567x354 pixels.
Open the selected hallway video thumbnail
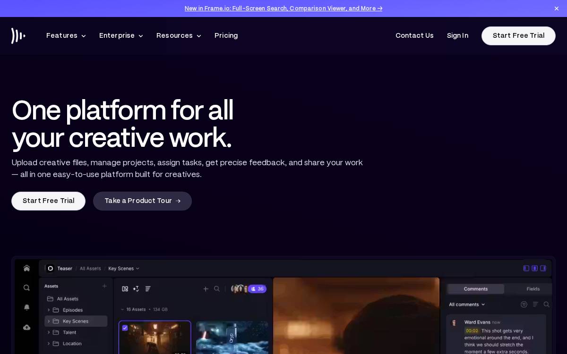[x=155, y=338]
